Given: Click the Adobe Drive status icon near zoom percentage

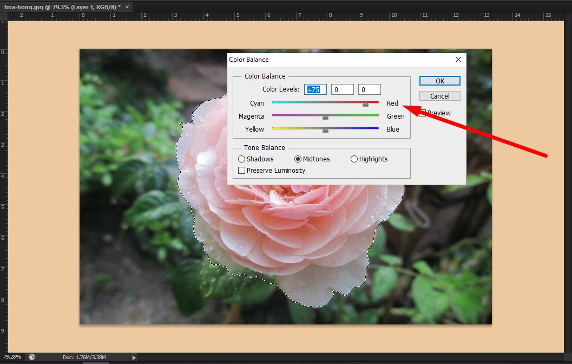Looking at the screenshot, I should tap(32, 357).
